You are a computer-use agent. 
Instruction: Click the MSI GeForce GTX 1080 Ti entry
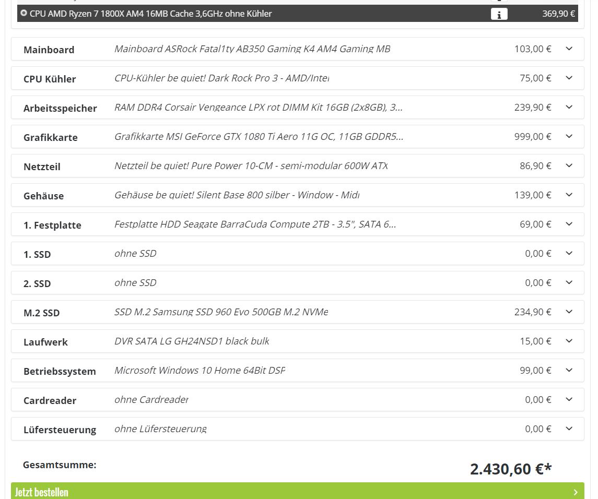(259, 136)
